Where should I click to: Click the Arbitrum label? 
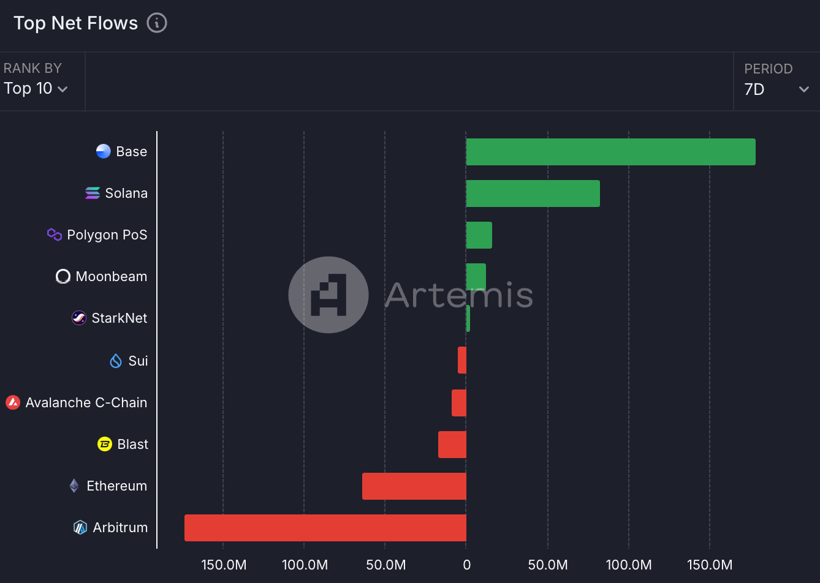tap(120, 527)
